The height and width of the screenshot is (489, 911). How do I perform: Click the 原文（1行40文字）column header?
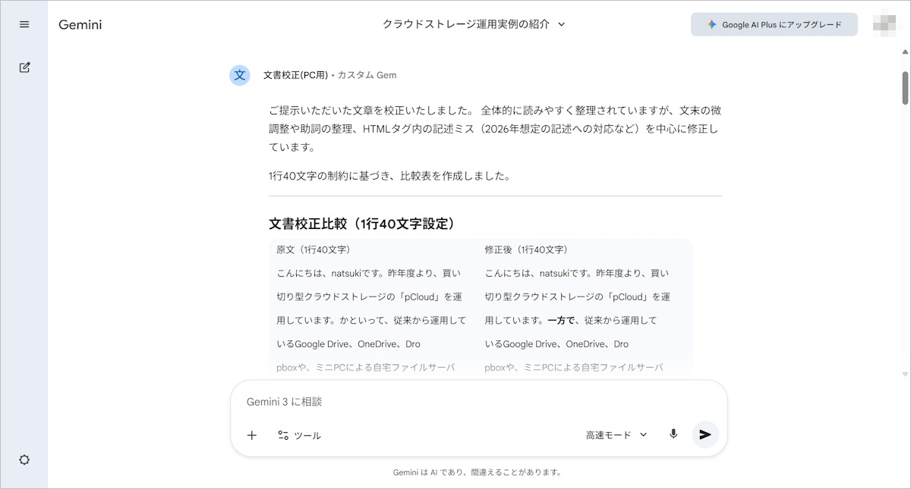tap(313, 249)
